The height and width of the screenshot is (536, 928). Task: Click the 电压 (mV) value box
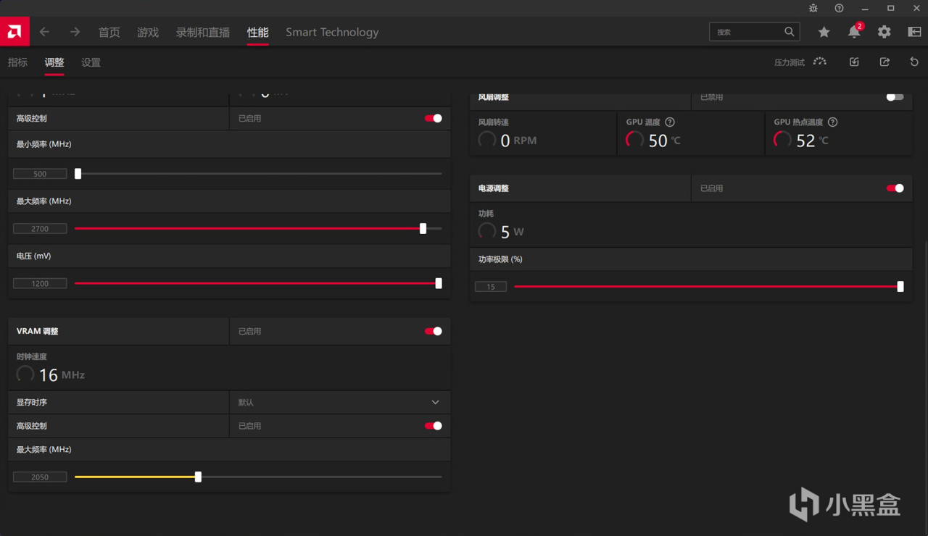(x=40, y=284)
